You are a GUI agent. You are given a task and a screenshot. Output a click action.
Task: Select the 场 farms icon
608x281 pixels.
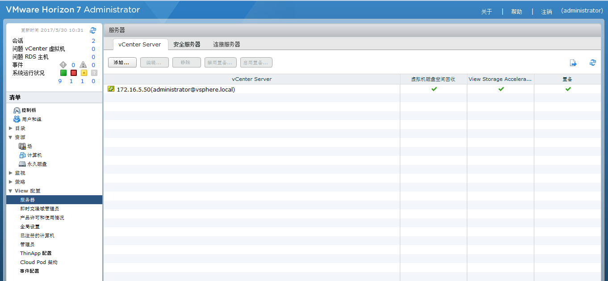22,146
